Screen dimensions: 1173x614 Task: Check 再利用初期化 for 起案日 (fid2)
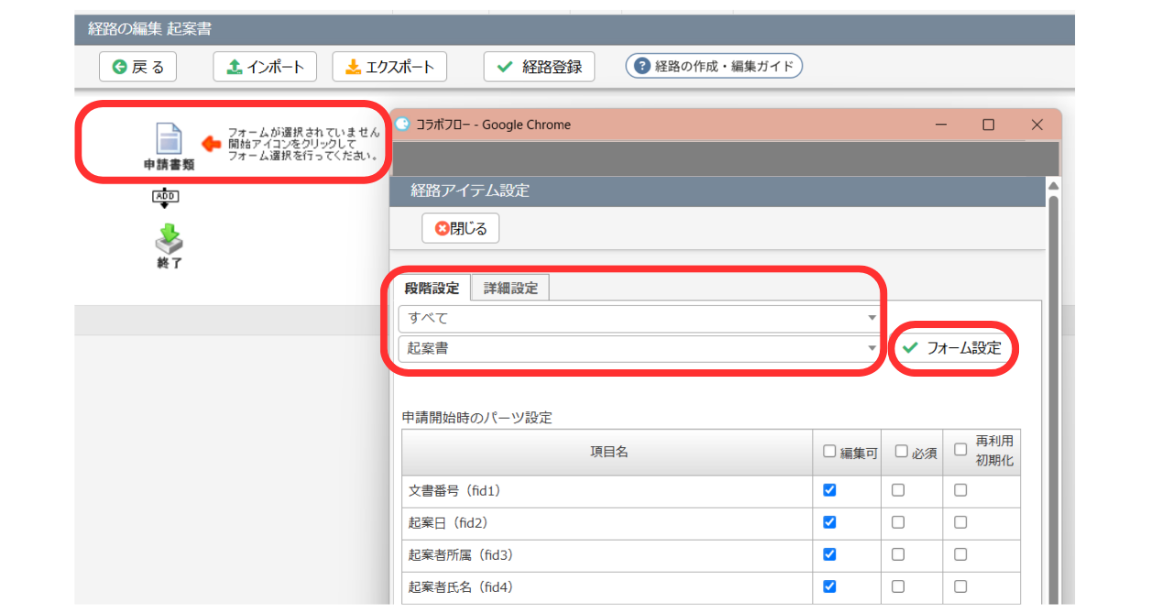(960, 522)
